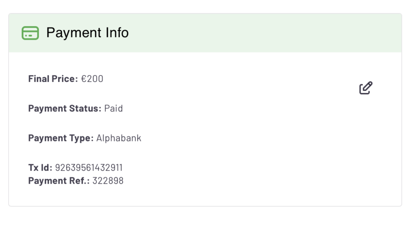Click the word 'Price' in the first row
The image size is (420, 239).
(x=64, y=79)
